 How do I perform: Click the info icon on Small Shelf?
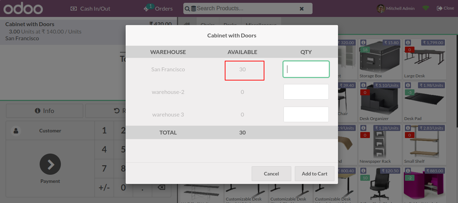(x=408, y=128)
